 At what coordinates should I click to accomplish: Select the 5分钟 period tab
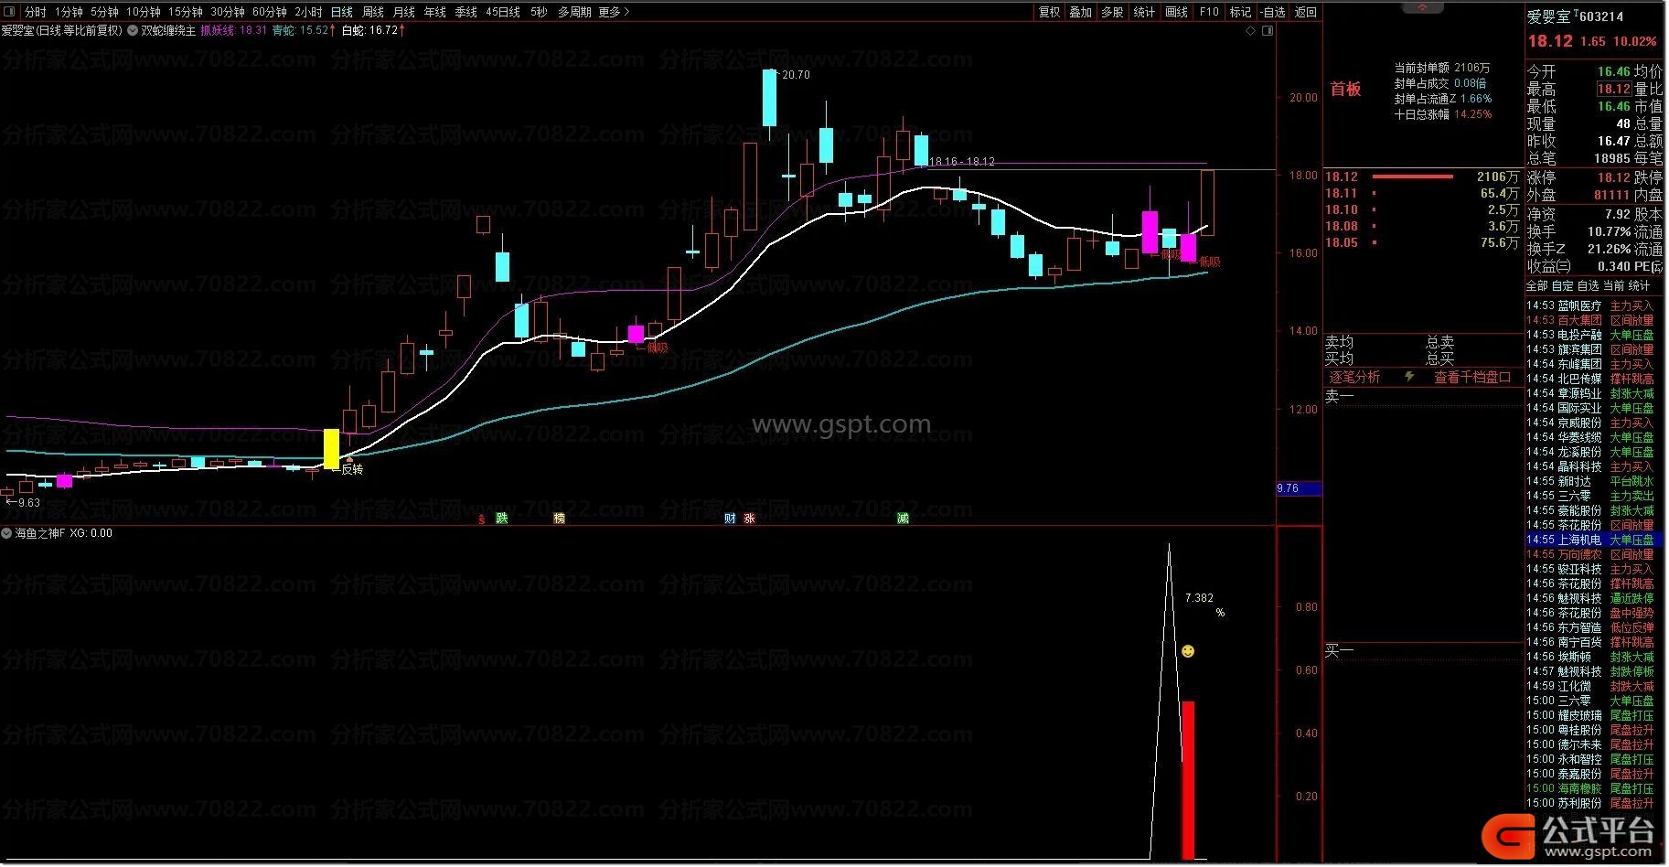tap(104, 12)
